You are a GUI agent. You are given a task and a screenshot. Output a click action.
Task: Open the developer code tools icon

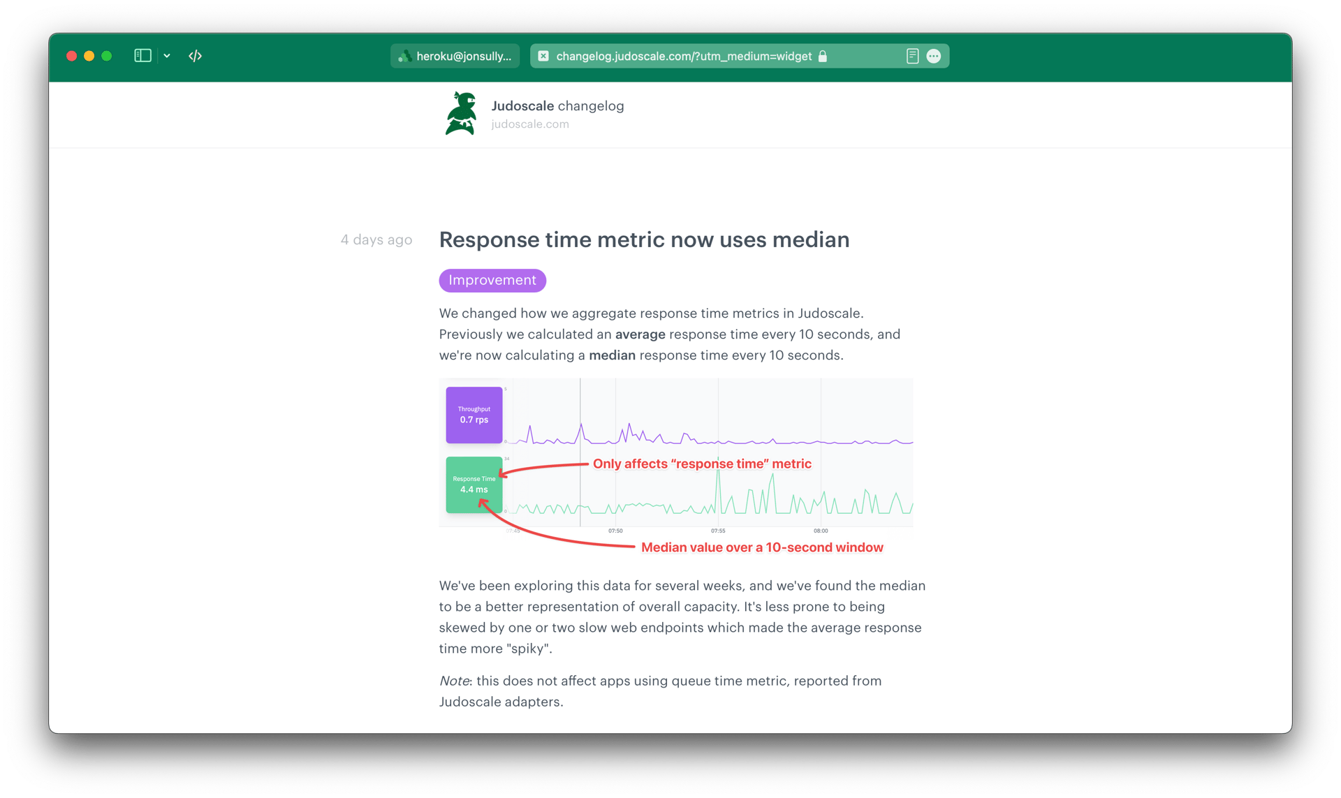(x=195, y=56)
